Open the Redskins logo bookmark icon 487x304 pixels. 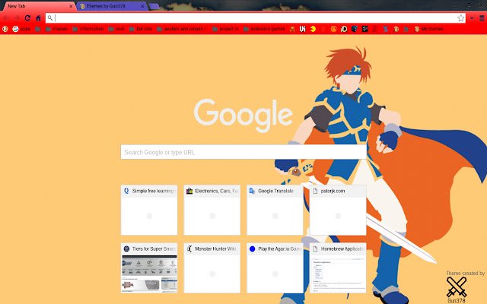coord(344,29)
